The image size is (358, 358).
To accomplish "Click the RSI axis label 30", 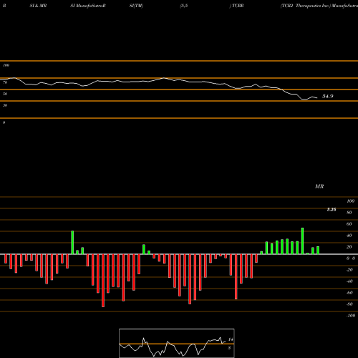I will (5, 105).
